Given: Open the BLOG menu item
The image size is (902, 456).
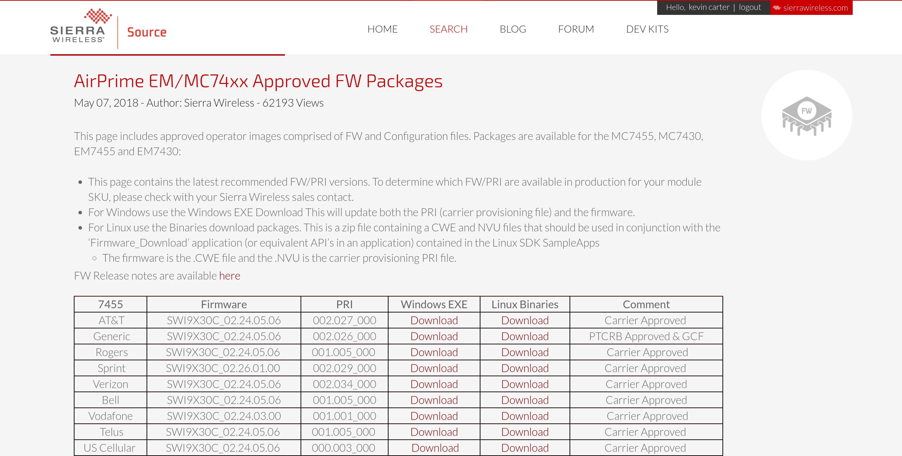Looking at the screenshot, I should pyautogui.click(x=512, y=29).
